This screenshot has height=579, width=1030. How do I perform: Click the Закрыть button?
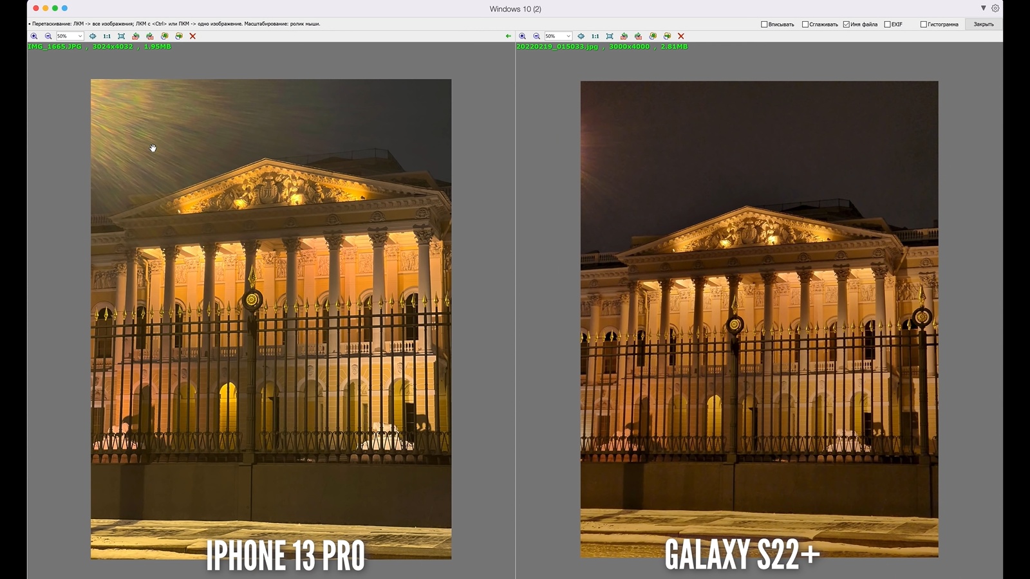coord(984,24)
